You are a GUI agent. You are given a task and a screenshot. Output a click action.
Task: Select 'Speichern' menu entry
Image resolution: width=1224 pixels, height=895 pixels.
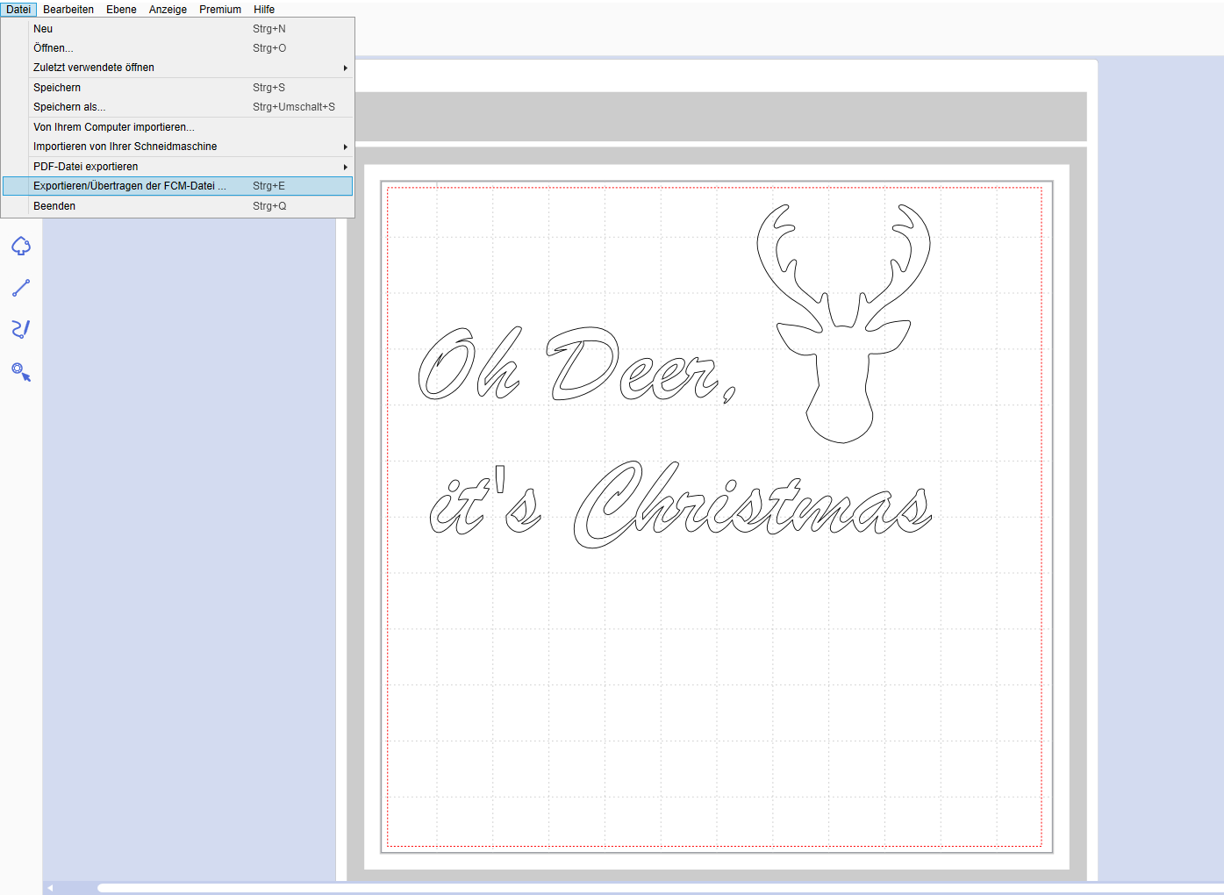tap(57, 88)
